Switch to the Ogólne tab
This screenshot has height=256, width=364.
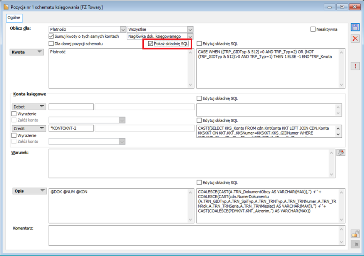pos(14,18)
